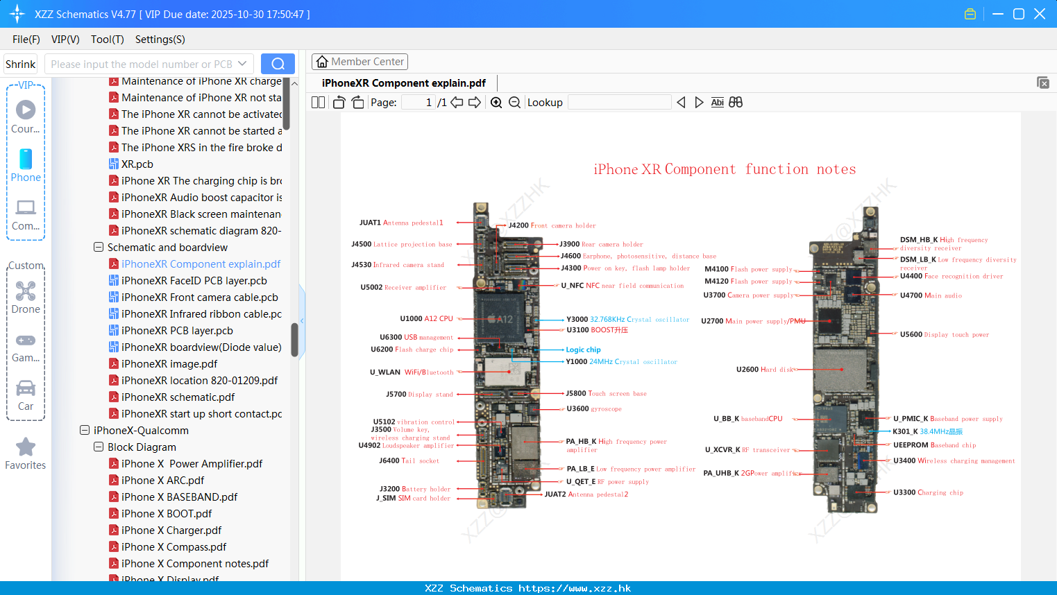Screen dimensions: 1057x595
Task: Click the Page number input box
Action: tap(418, 103)
